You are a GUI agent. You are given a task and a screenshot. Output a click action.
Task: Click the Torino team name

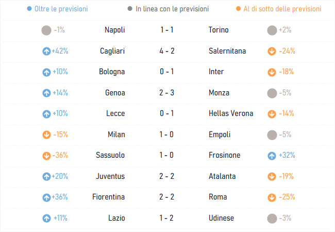coord(219,30)
